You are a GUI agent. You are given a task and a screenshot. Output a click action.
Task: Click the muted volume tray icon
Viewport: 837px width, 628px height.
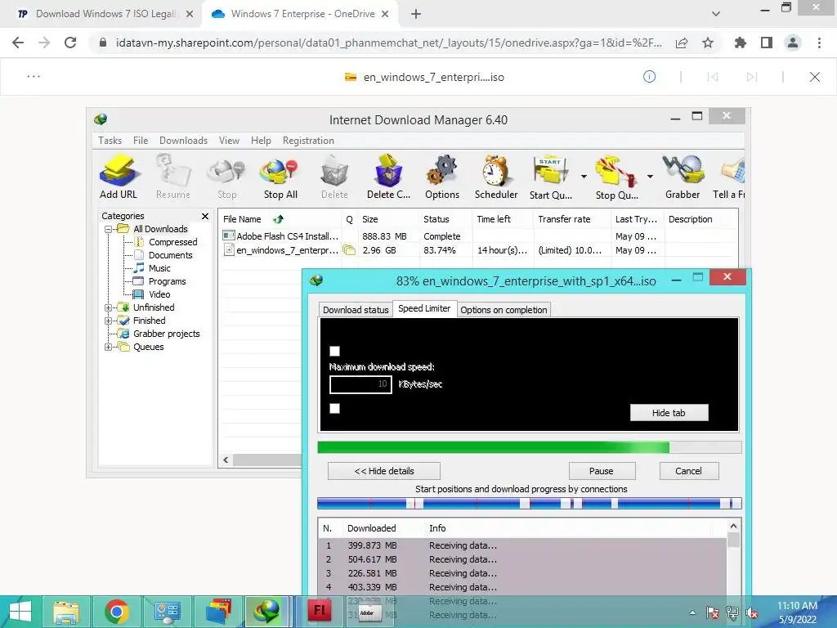(x=752, y=613)
